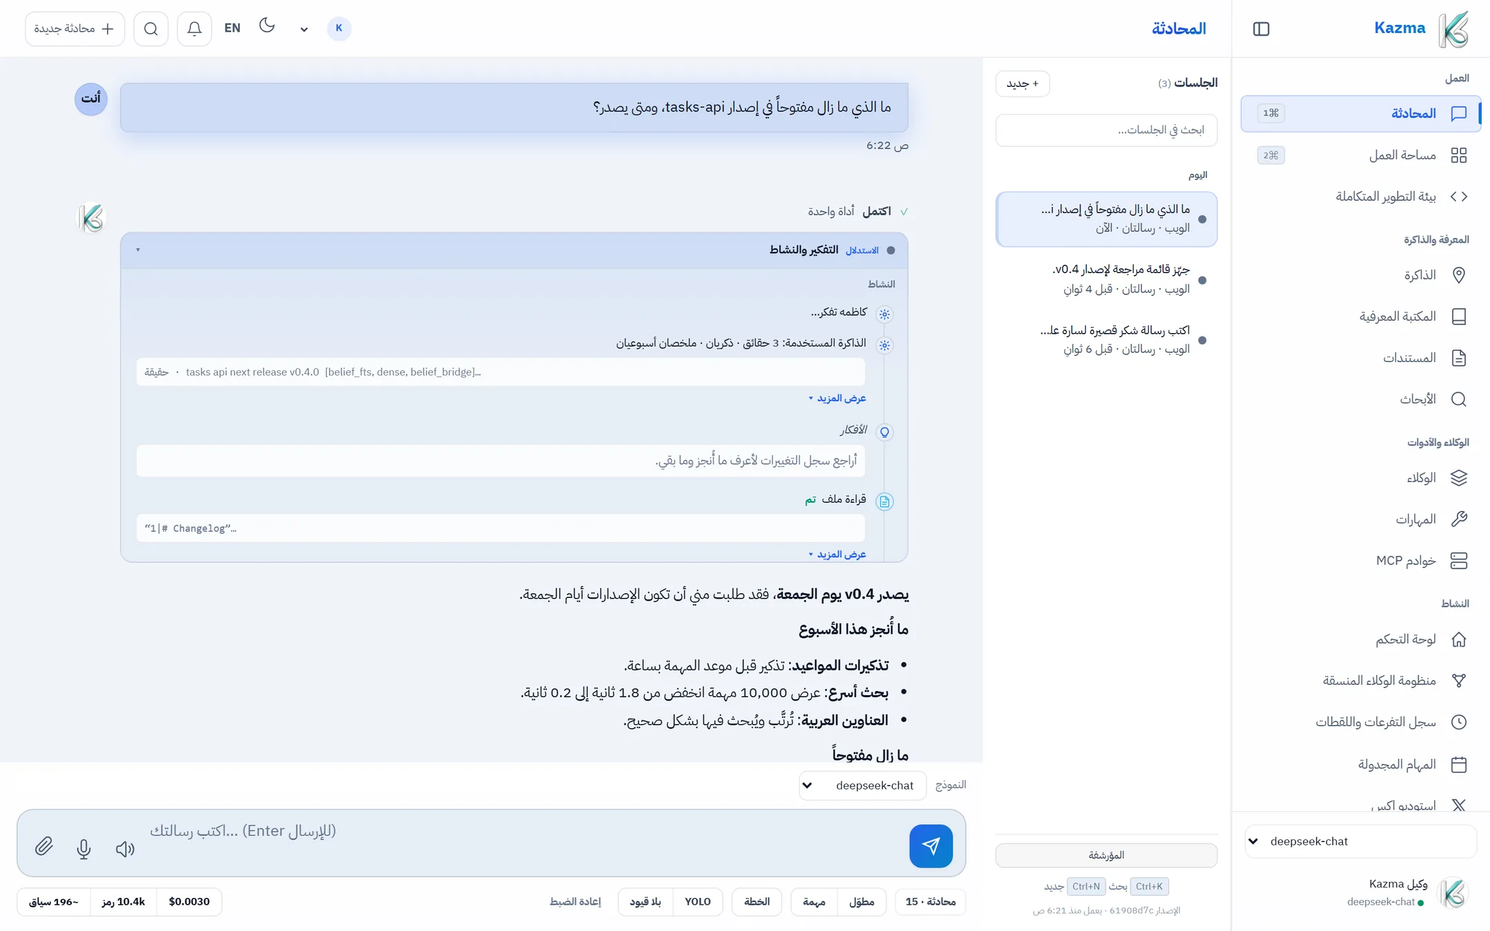Open المهارات skills page
The width and height of the screenshot is (1490, 931).
[x=1360, y=519]
